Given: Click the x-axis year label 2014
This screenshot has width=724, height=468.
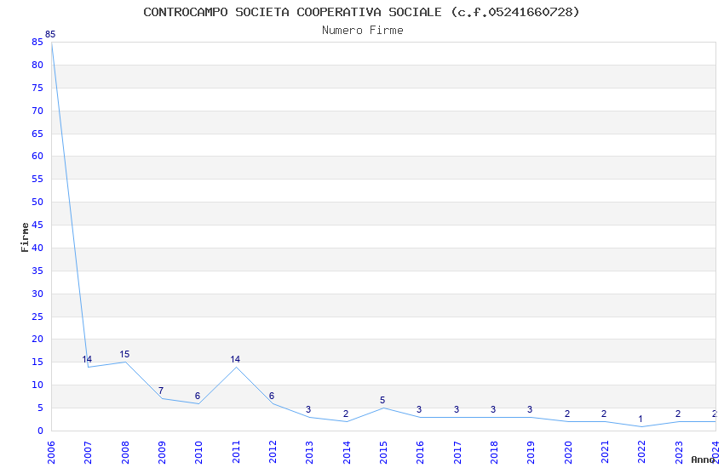Looking at the screenshot, I should click(x=347, y=453).
